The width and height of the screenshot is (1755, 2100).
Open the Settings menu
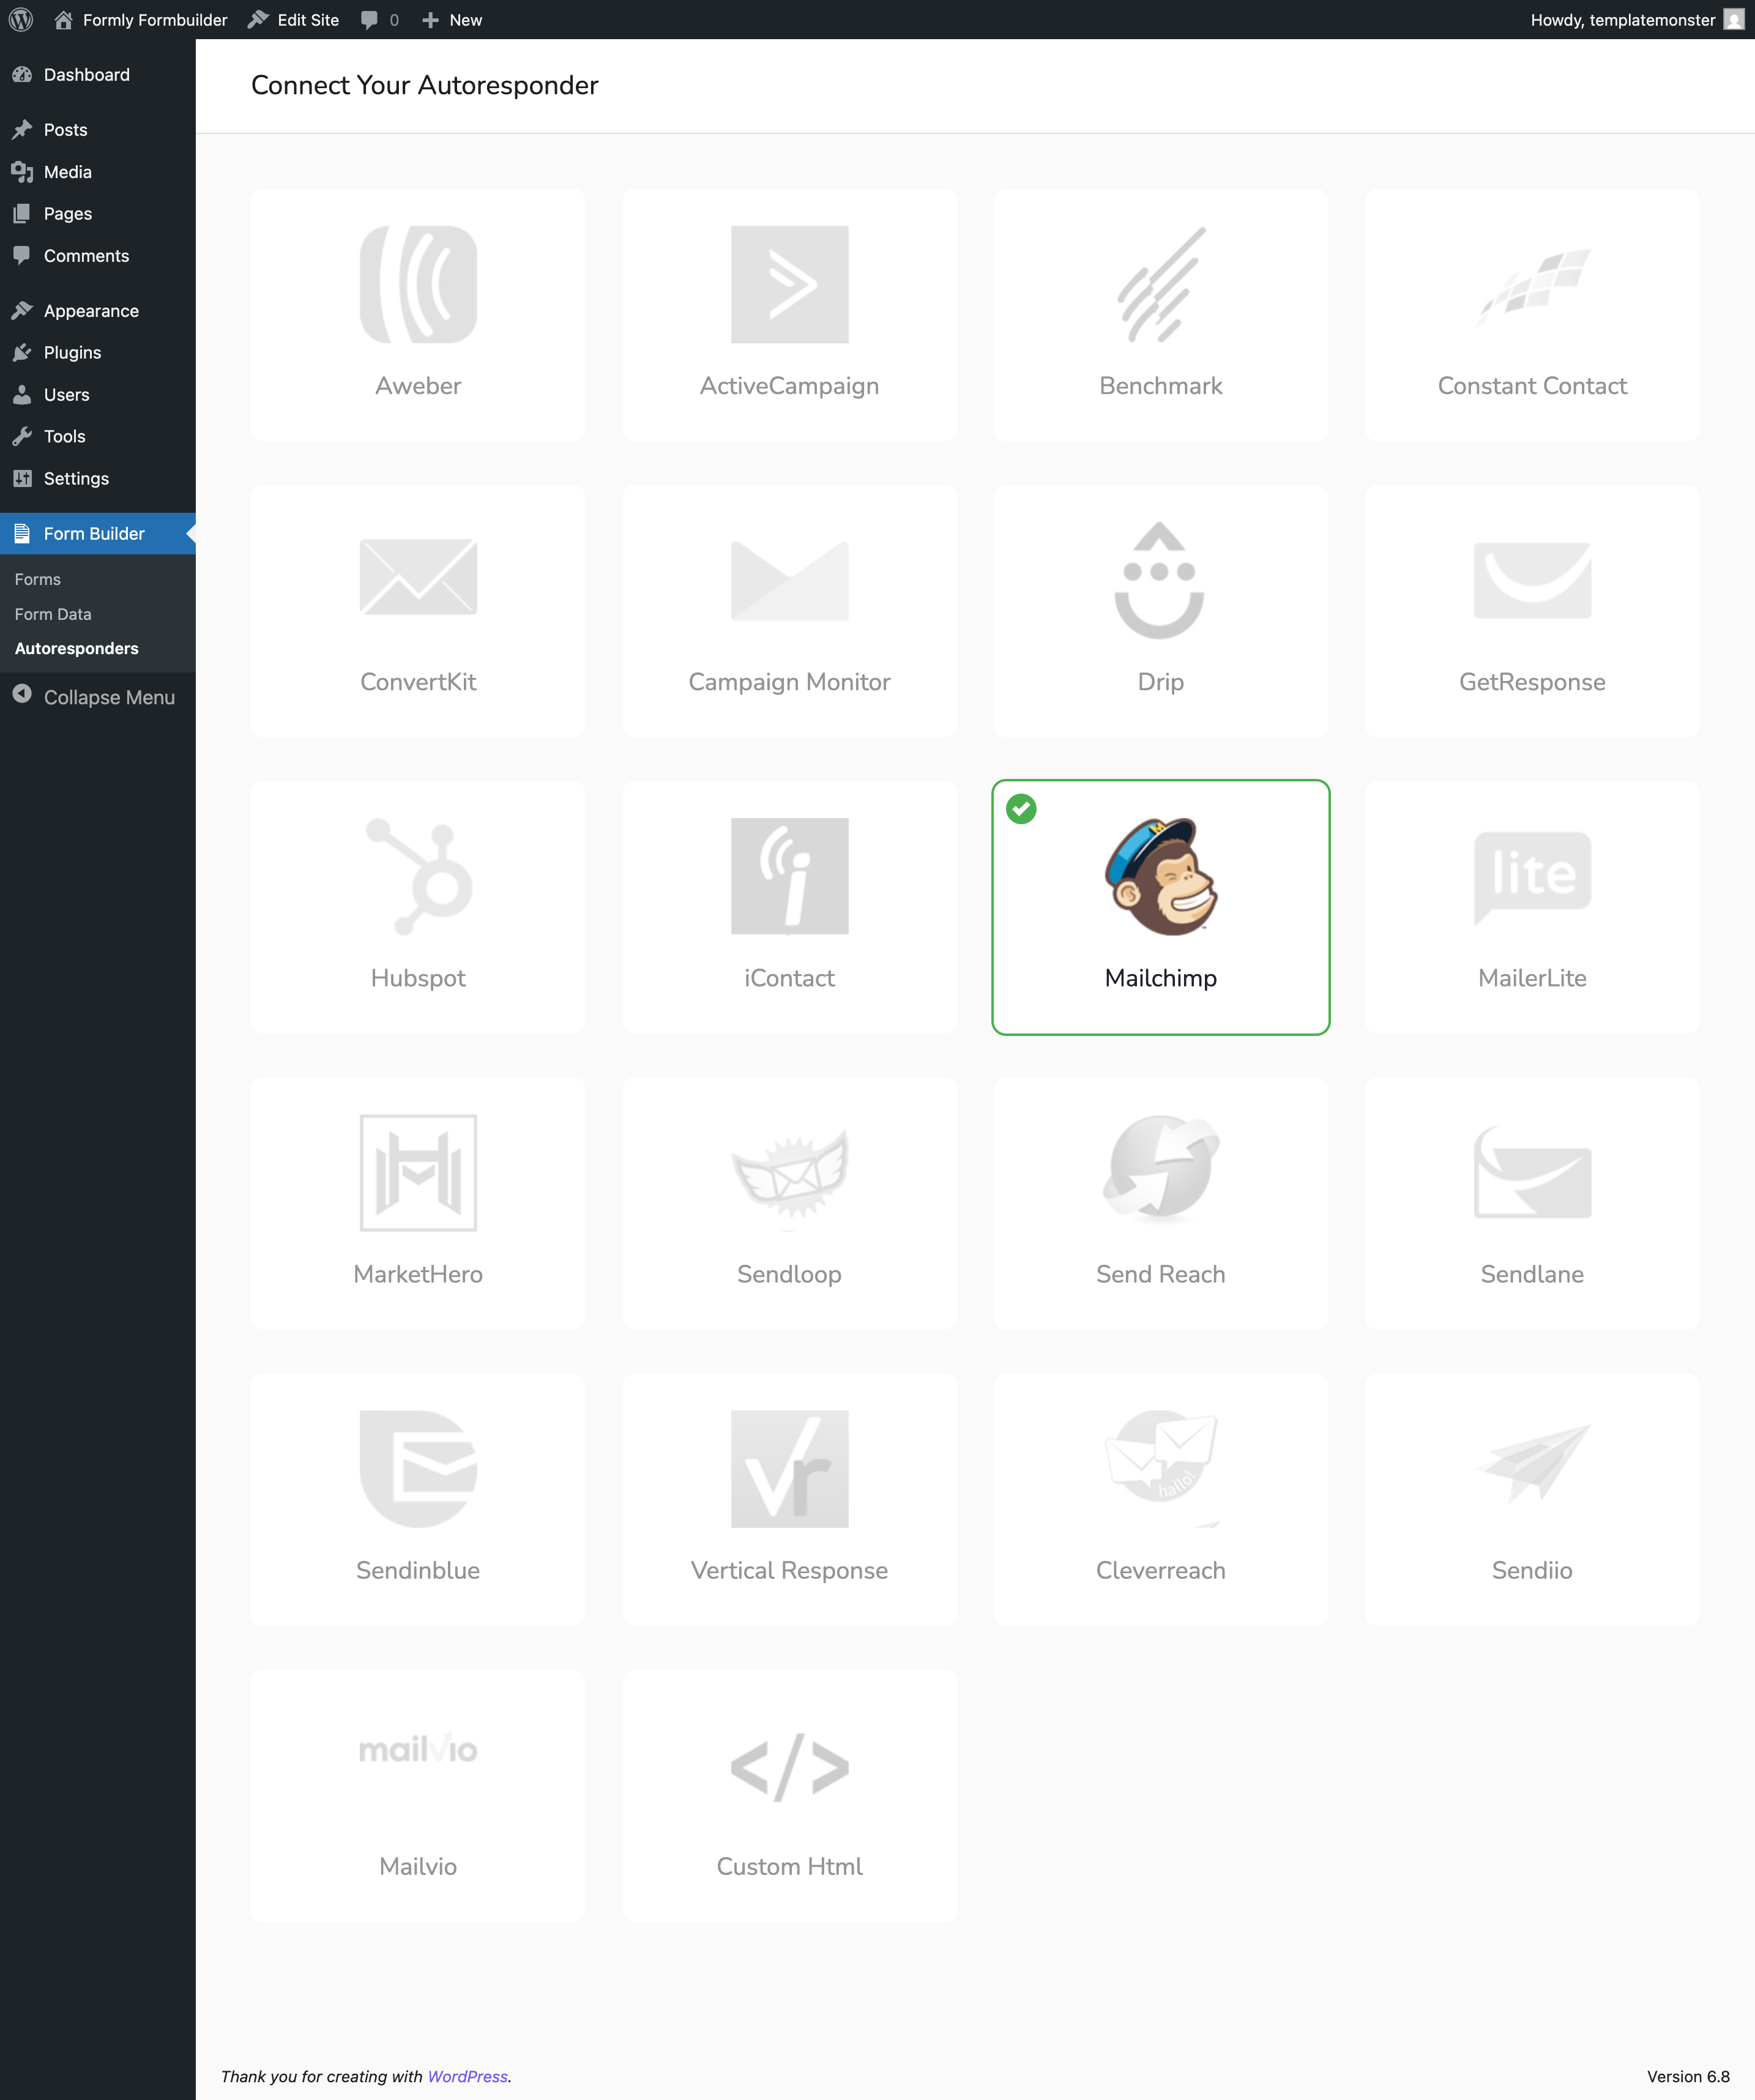(97, 478)
